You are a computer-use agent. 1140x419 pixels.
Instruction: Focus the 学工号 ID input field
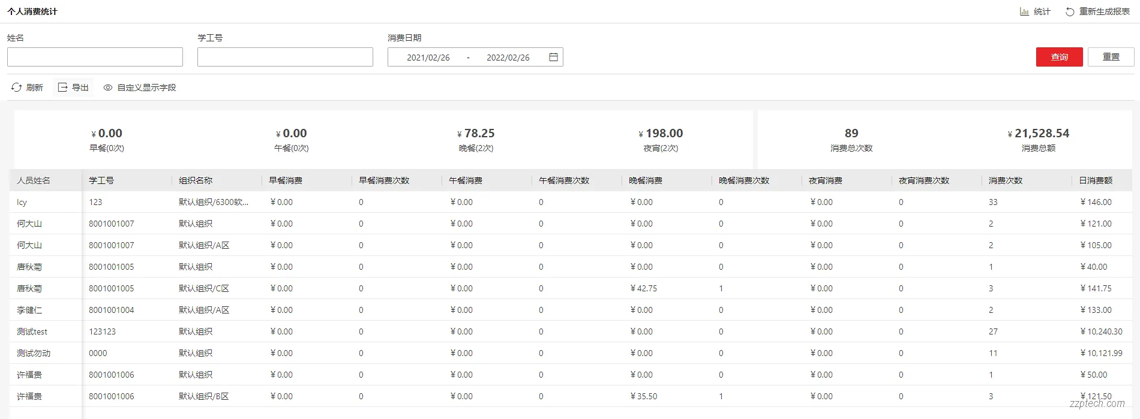[x=285, y=57]
